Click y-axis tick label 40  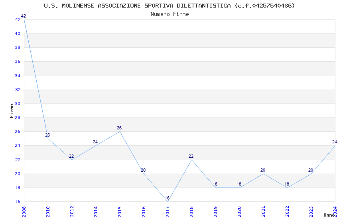coord(18,34)
